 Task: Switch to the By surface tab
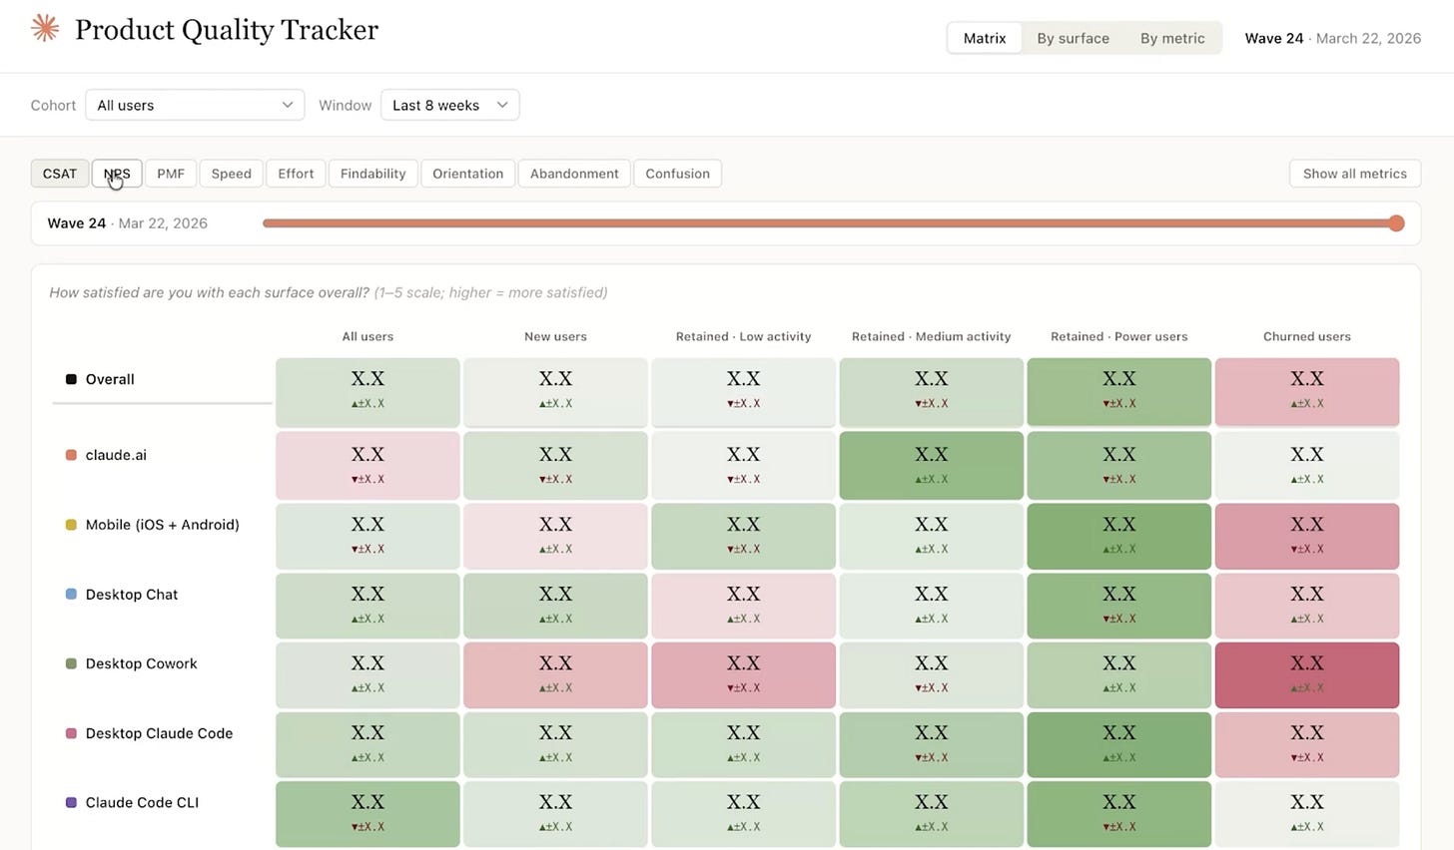tap(1073, 38)
